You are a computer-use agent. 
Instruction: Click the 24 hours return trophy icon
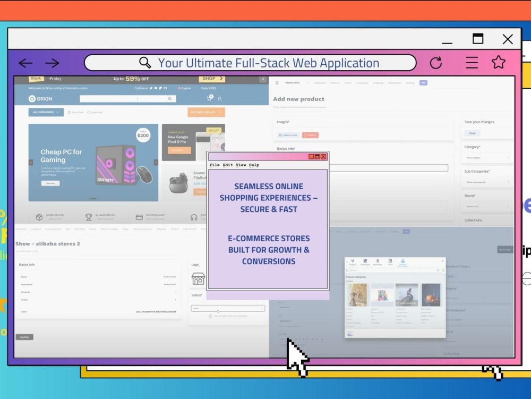click(89, 217)
